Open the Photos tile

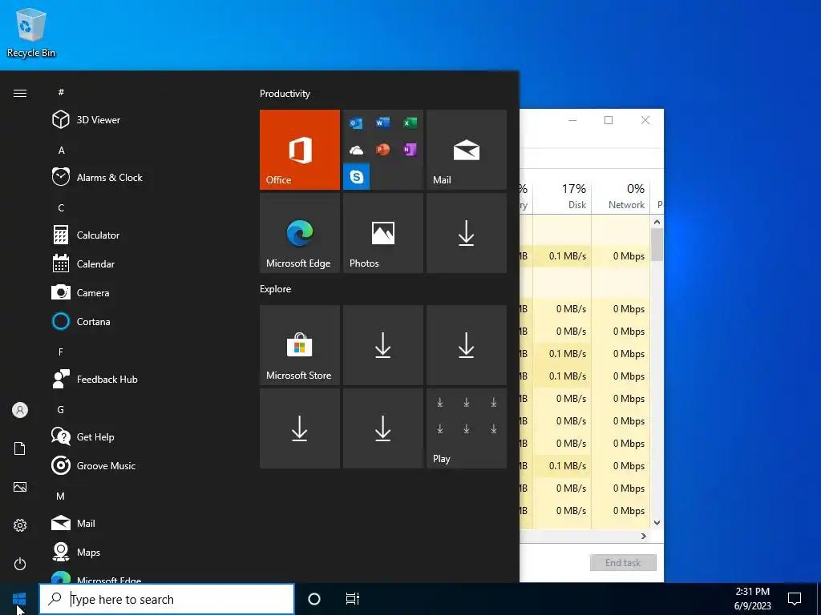click(x=382, y=233)
